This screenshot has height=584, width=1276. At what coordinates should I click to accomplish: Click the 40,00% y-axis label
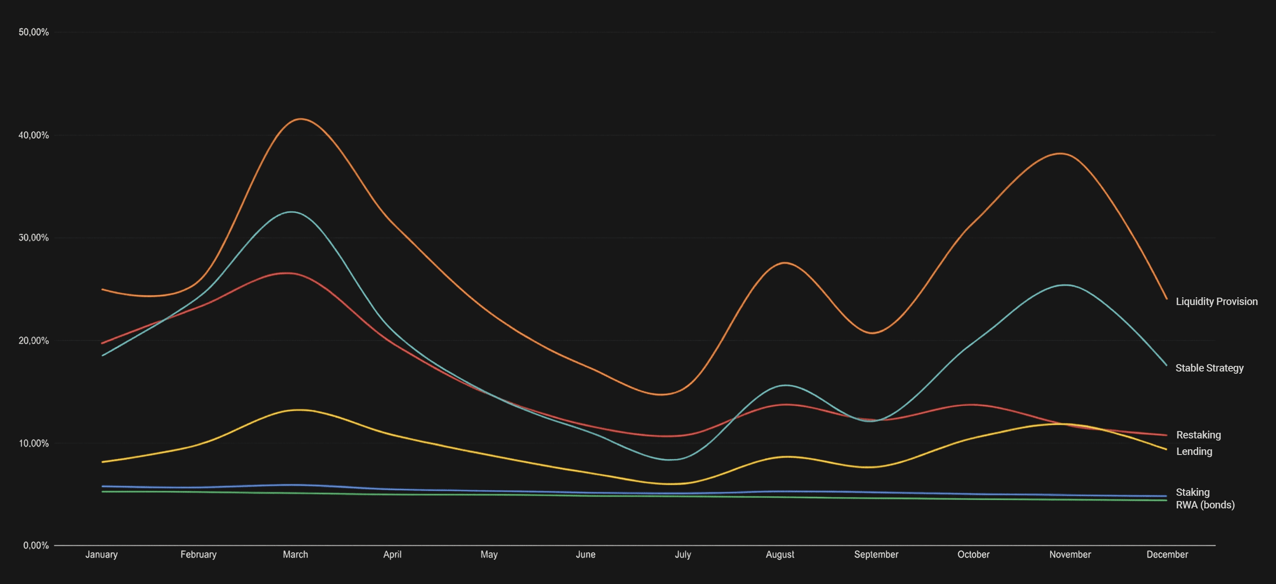[34, 135]
